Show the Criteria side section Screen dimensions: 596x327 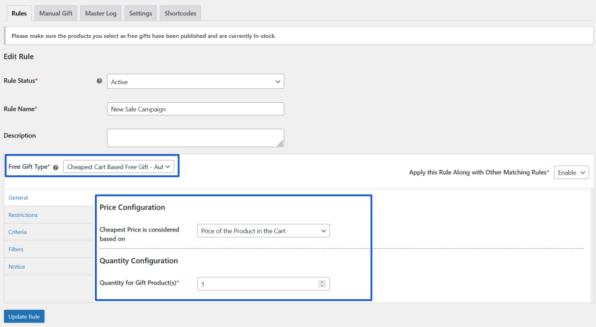click(x=18, y=232)
